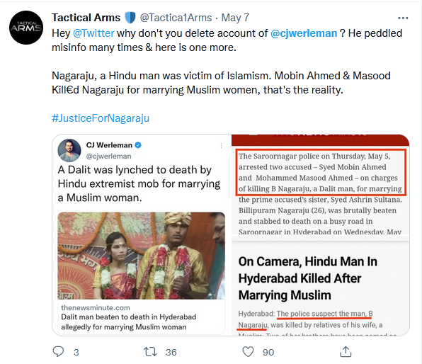
Task: Open the reply comment icon
Action: pyautogui.click(x=58, y=352)
